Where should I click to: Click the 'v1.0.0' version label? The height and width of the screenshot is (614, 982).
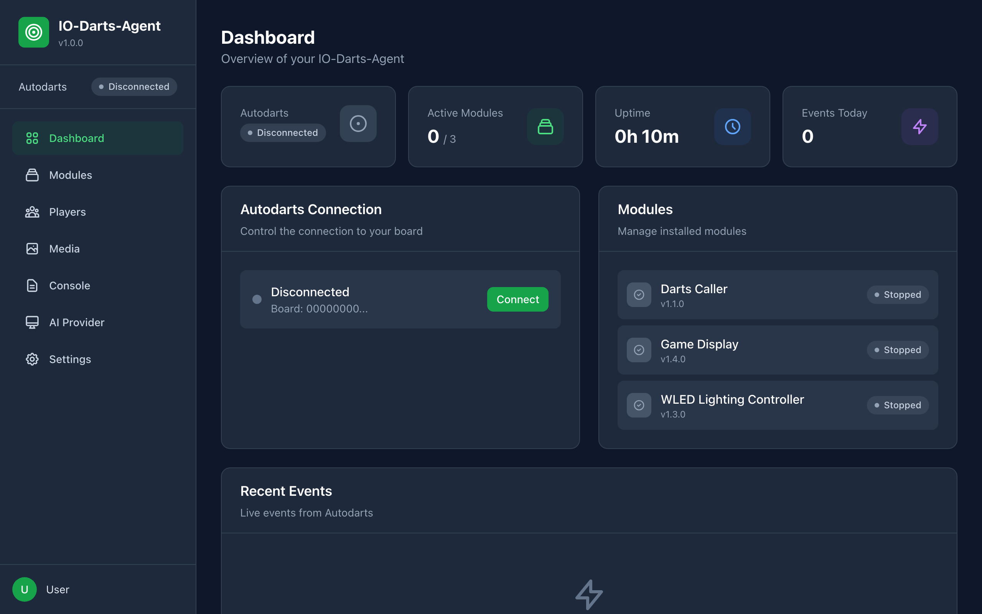71,43
